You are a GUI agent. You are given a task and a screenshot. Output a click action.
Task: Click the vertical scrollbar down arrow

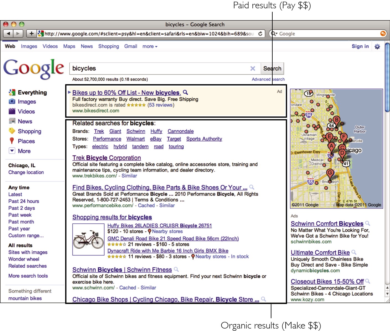(387, 294)
